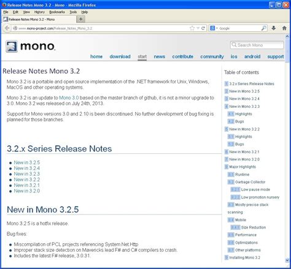Image resolution: width=291 pixels, height=269 pixels.
Task: Jump to New in 3.2.3 list link
Action: tap(27, 174)
